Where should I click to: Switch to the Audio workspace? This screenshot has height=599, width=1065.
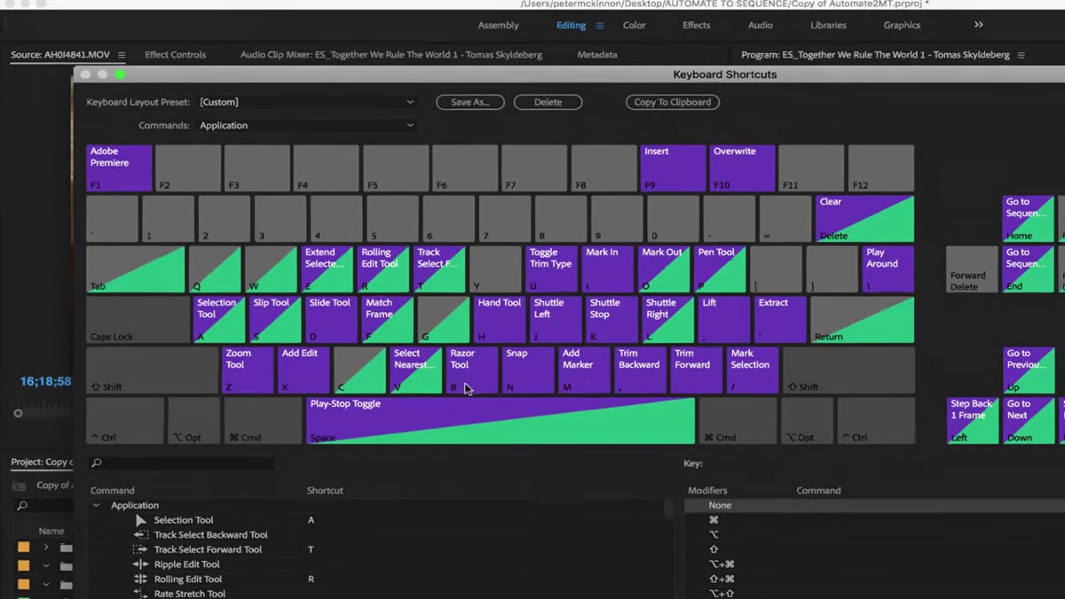coord(760,26)
